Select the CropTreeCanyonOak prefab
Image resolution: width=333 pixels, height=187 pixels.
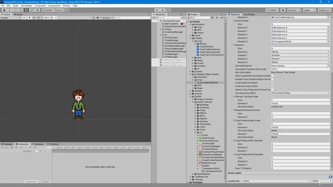210,52
